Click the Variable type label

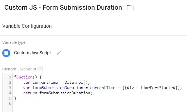point(14,42)
